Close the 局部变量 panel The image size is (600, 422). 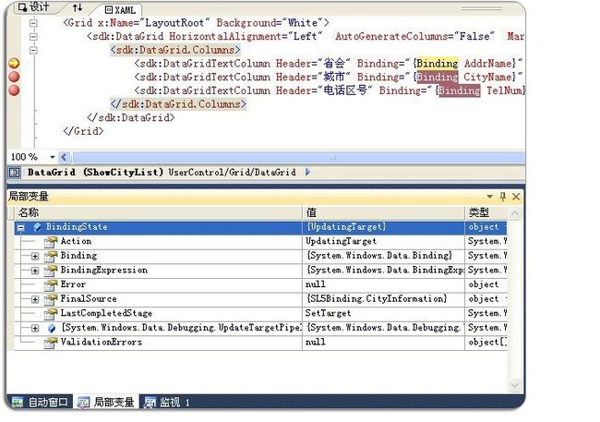point(516,197)
